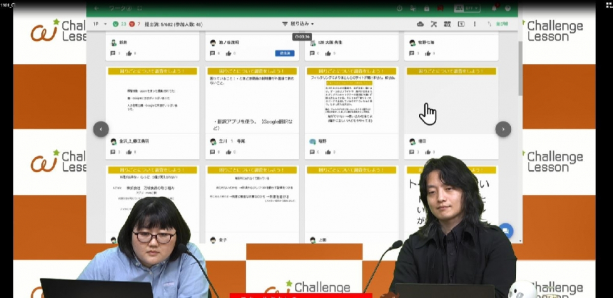Open the grid layout view icon

pyautogui.click(x=447, y=24)
